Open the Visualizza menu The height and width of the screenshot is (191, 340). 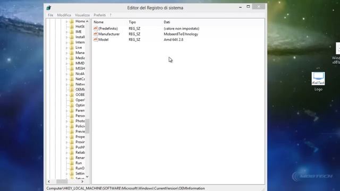(x=82, y=15)
